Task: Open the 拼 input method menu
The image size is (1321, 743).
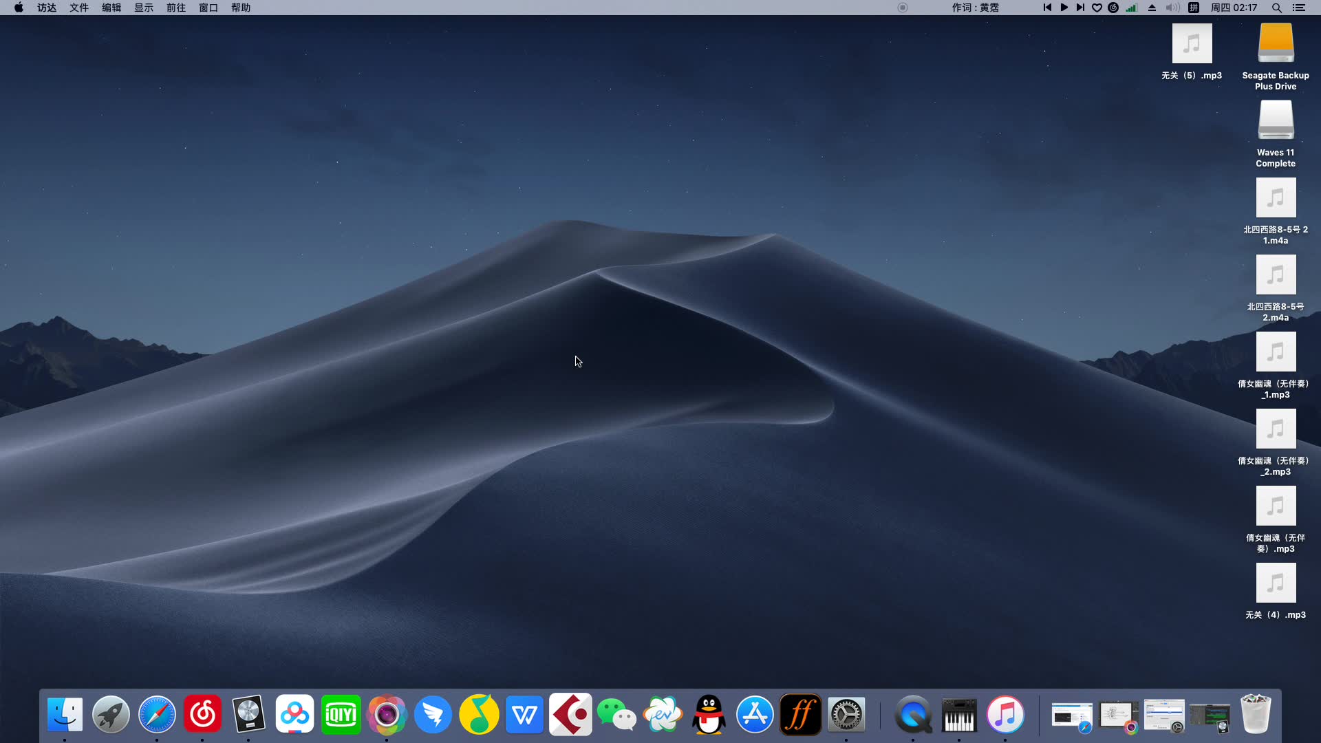Action: coord(1194,8)
